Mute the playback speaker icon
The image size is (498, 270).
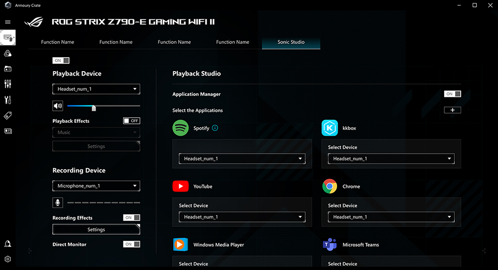57,106
